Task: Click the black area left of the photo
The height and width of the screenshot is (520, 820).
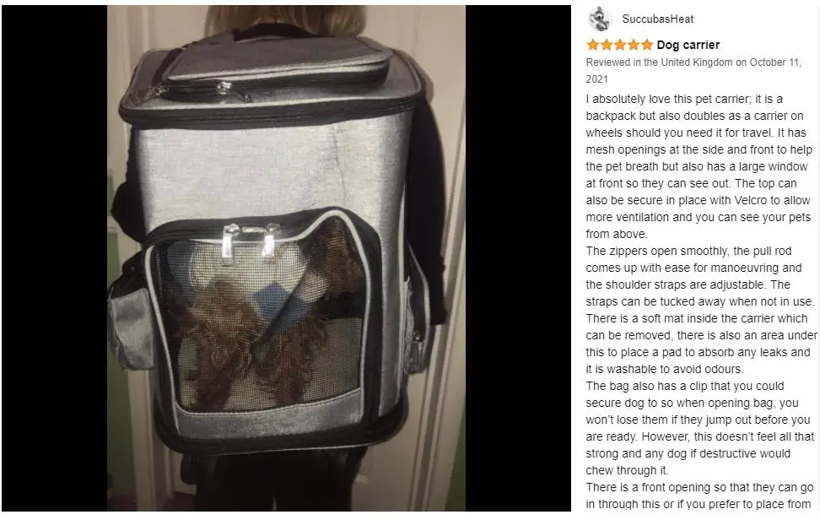Action: (54, 258)
